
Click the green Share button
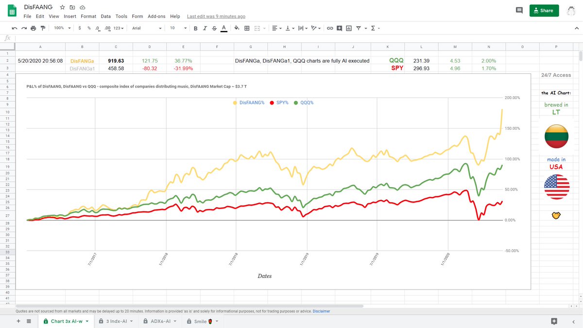click(544, 10)
